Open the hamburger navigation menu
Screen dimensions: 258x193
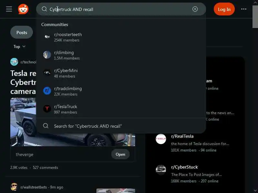pyautogui.click(x=9, y=9)
